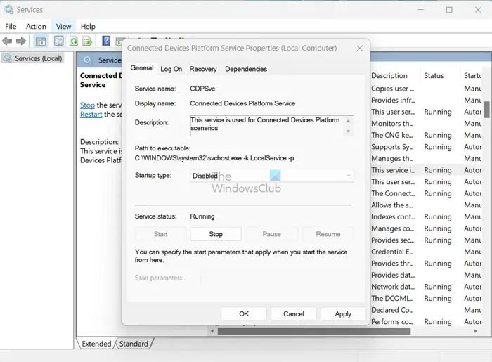The height and width of the screenshot is (362, 492).
Task: Click the Stop the service link
Action: click(87, 105)
